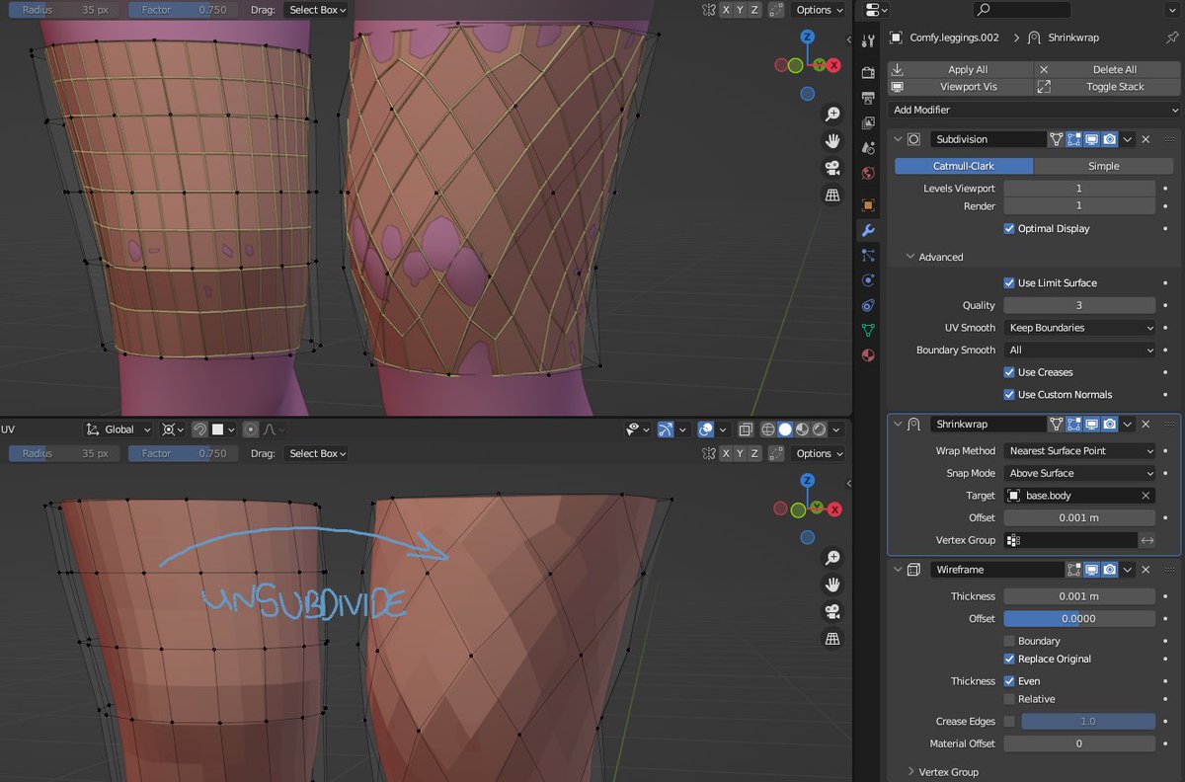Click Factor slider in lower viewport
Screen dimensions: 1185x782
coord(183,453)
